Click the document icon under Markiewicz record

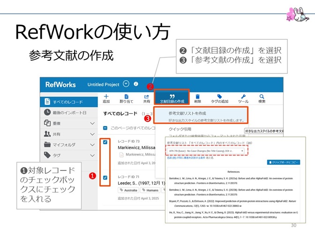point(121,155)
